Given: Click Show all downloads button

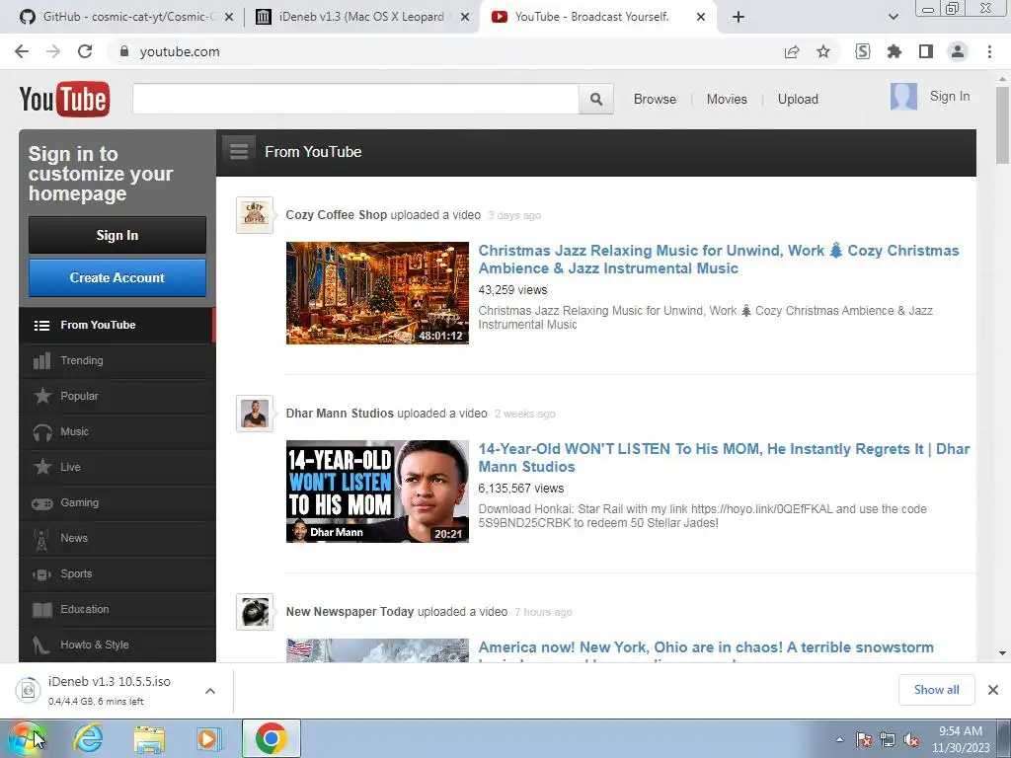Looking at the screenshot, I should [x=936, y=690].
